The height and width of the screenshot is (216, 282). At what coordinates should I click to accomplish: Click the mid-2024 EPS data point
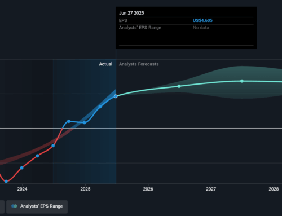click(53, 146)
